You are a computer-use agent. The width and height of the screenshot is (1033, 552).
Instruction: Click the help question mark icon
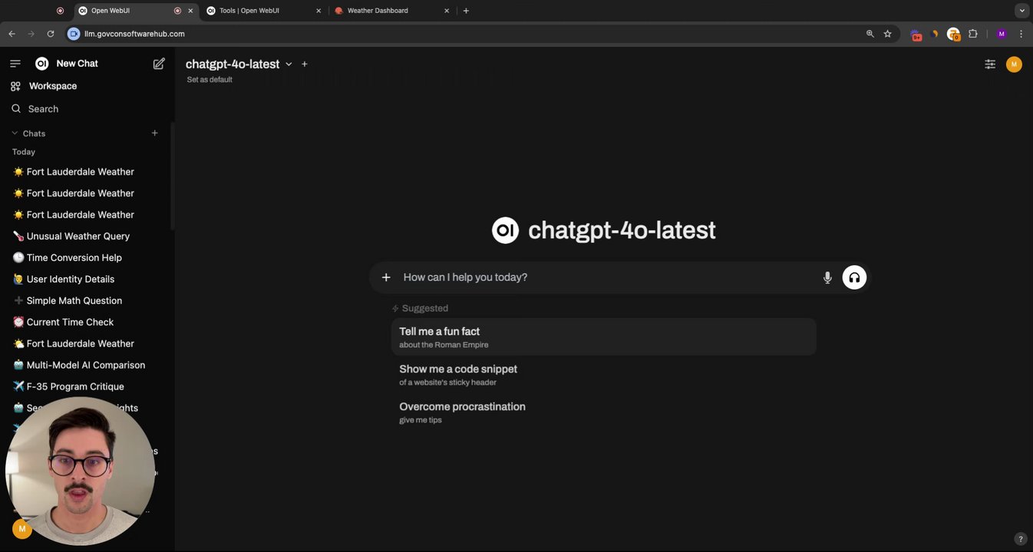[1020, 539]
